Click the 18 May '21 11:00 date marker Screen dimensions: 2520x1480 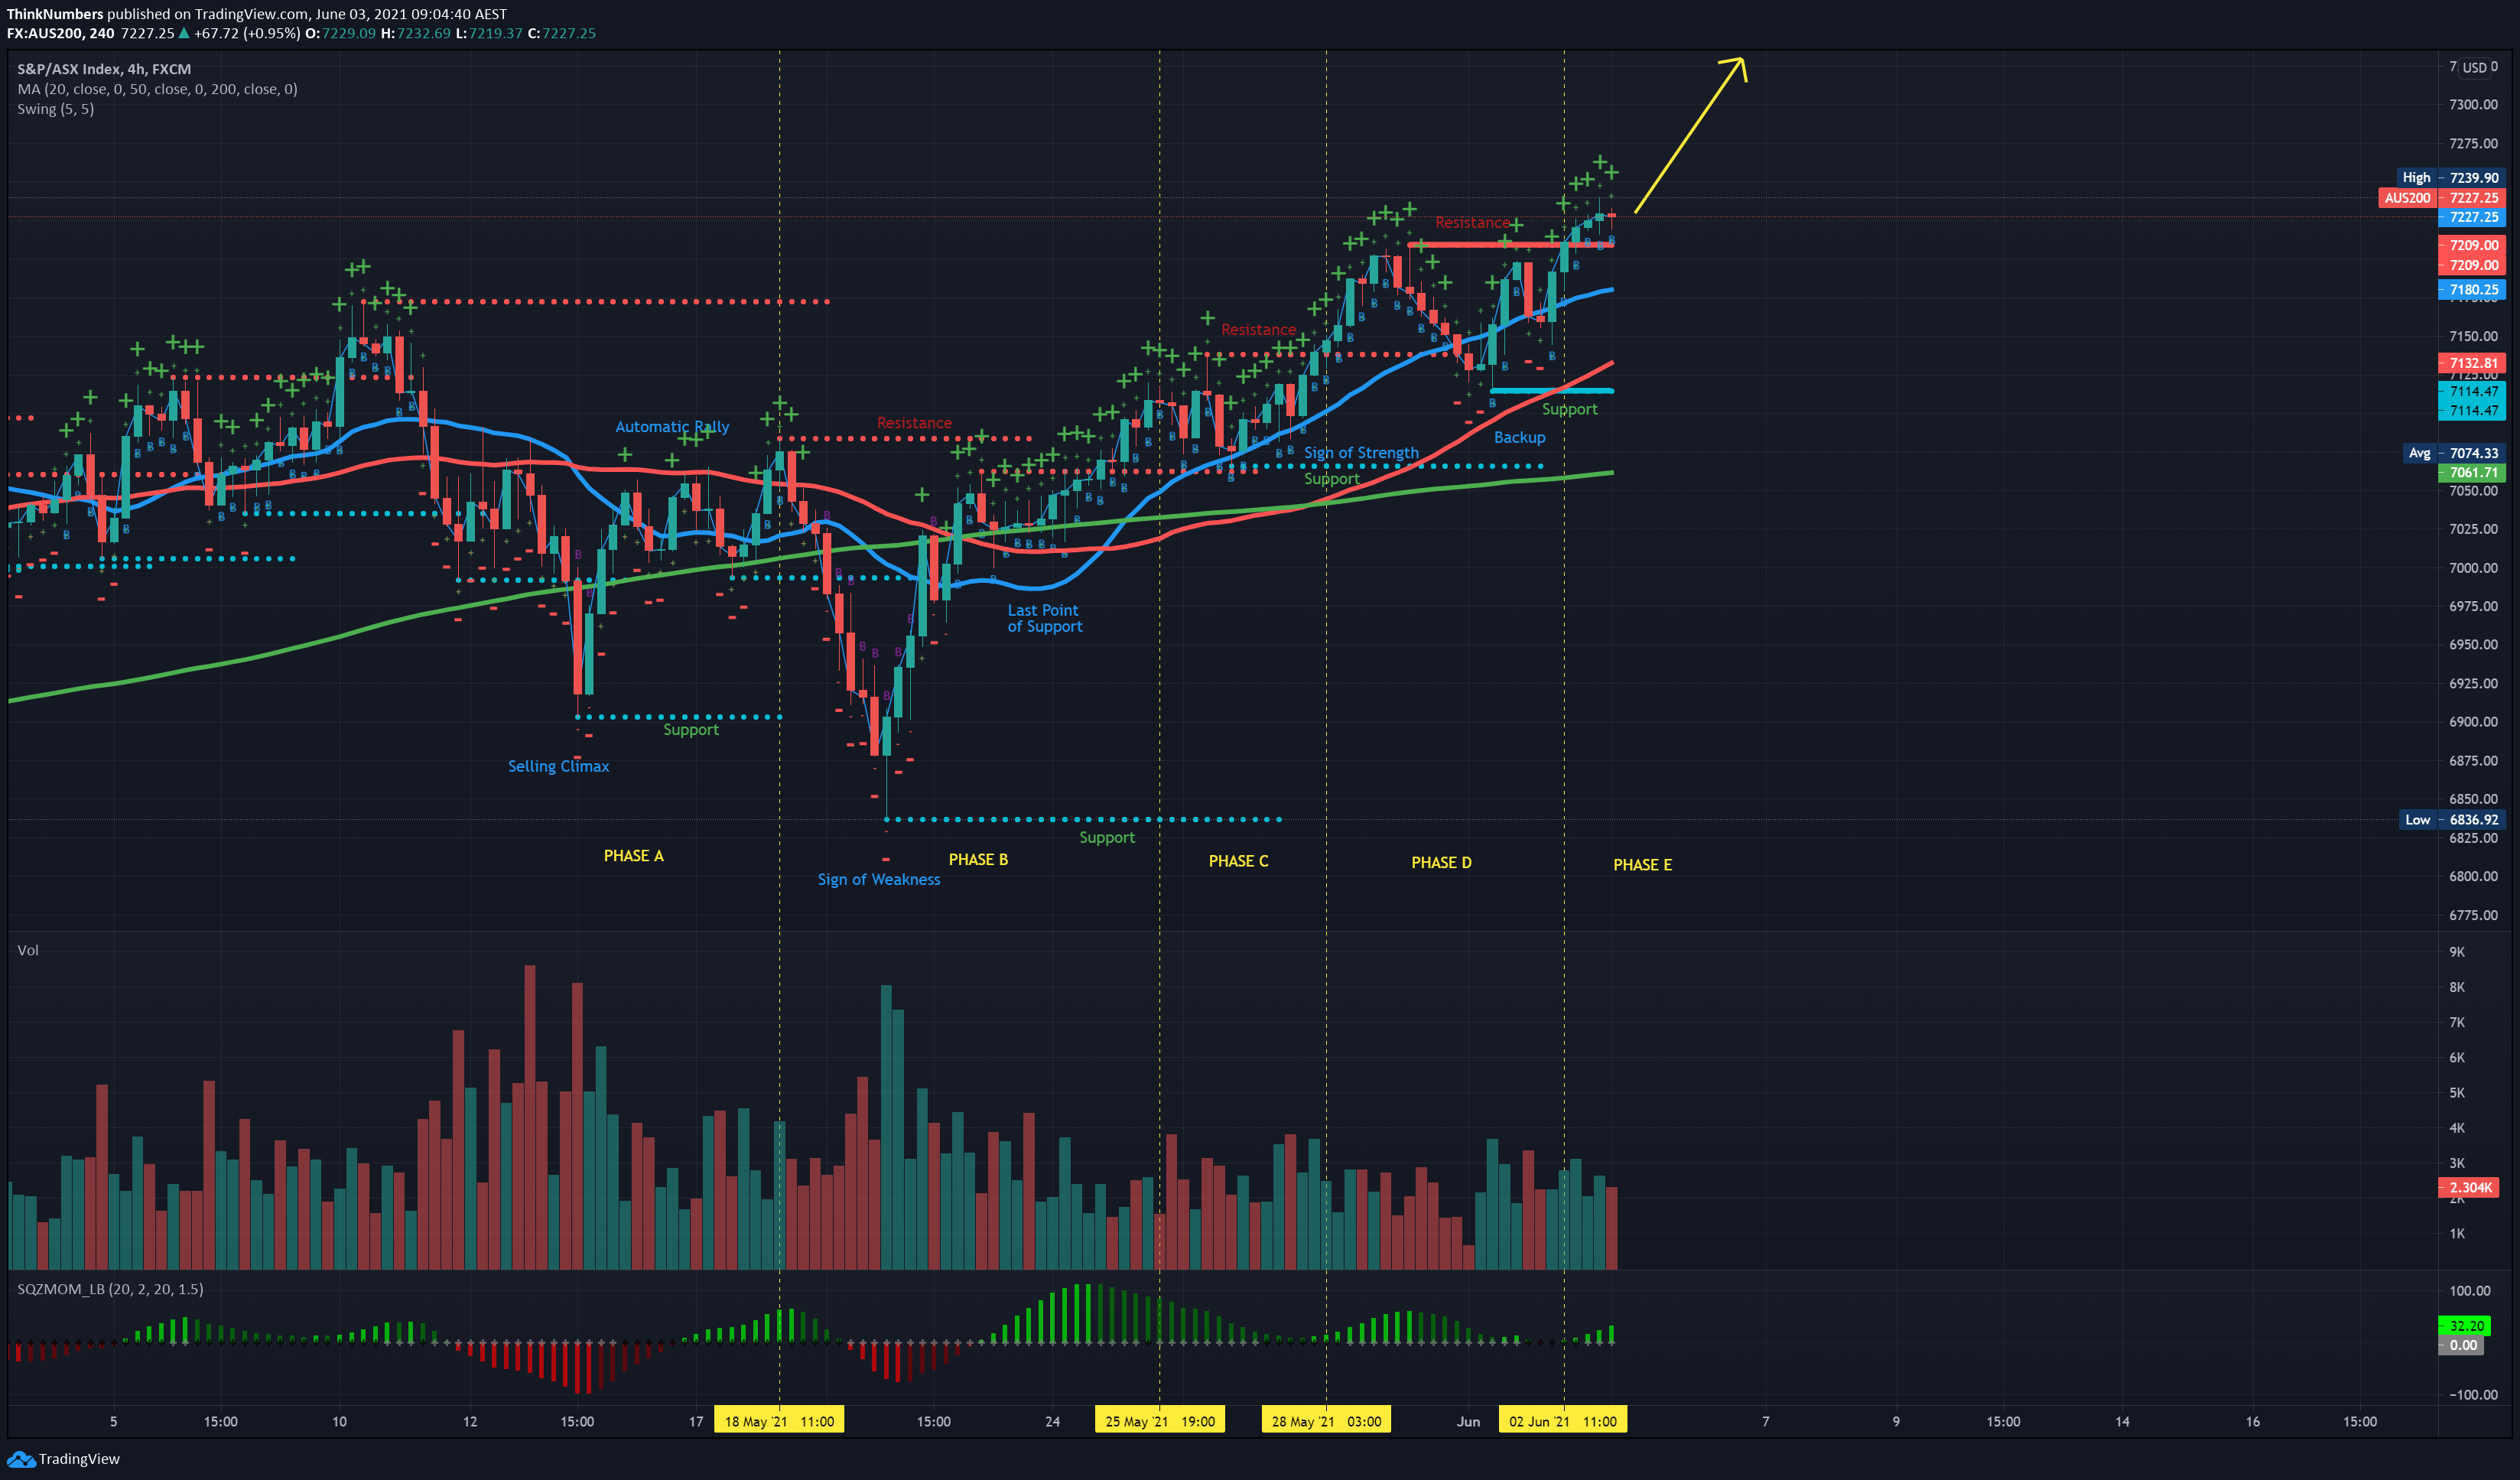pos(779,1421)
